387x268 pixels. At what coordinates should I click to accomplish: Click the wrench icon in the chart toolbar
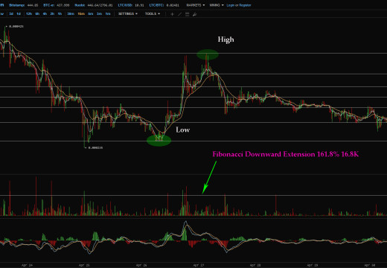[x=194, y=14]
